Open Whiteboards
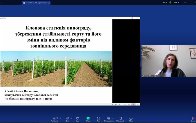 pos(120,118)
